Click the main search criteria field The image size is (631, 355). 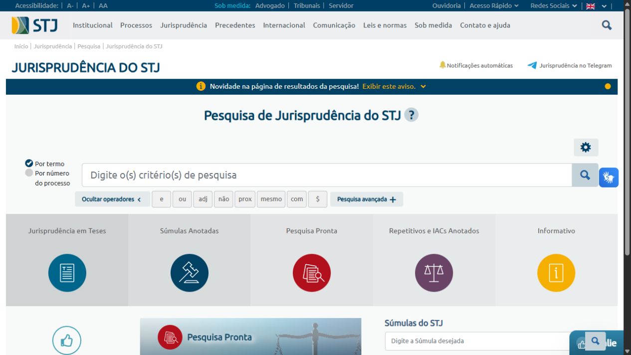(x=327, y=175)
